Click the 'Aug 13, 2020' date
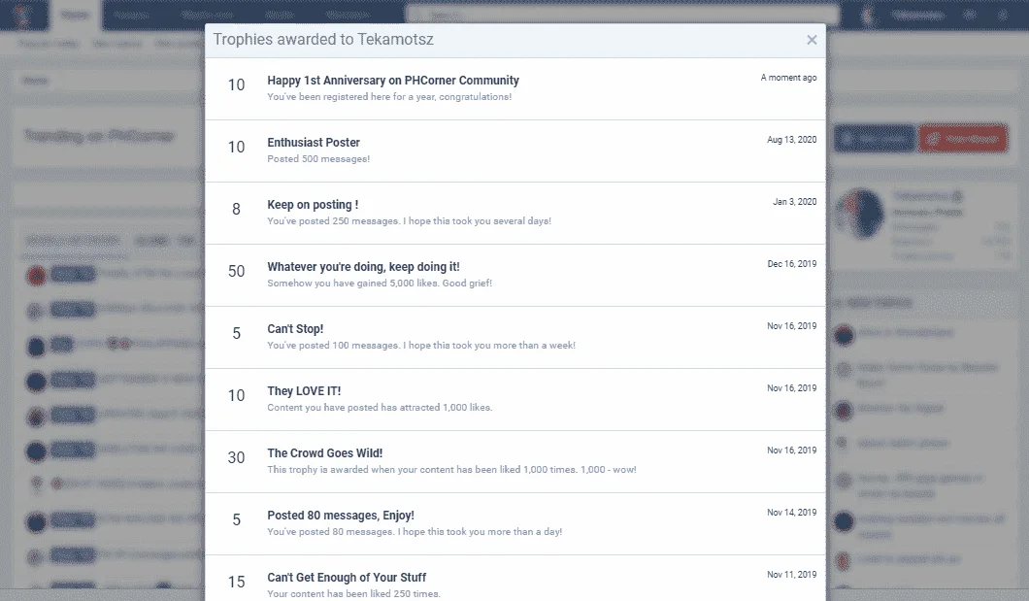The height and width of the screenshot is (601, 1029). [792, 140]
